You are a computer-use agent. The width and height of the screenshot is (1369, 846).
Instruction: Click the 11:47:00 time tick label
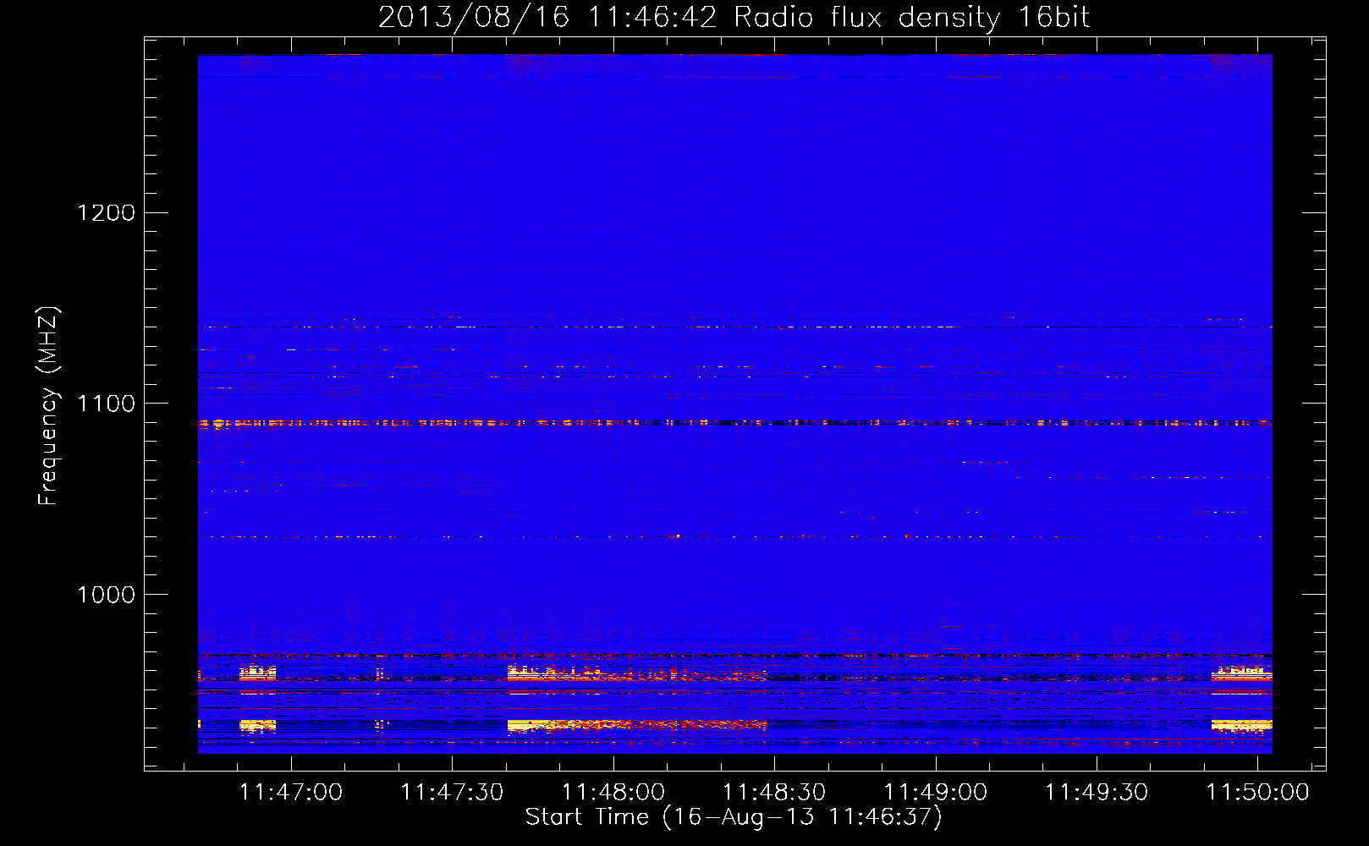tap(291, 793)
